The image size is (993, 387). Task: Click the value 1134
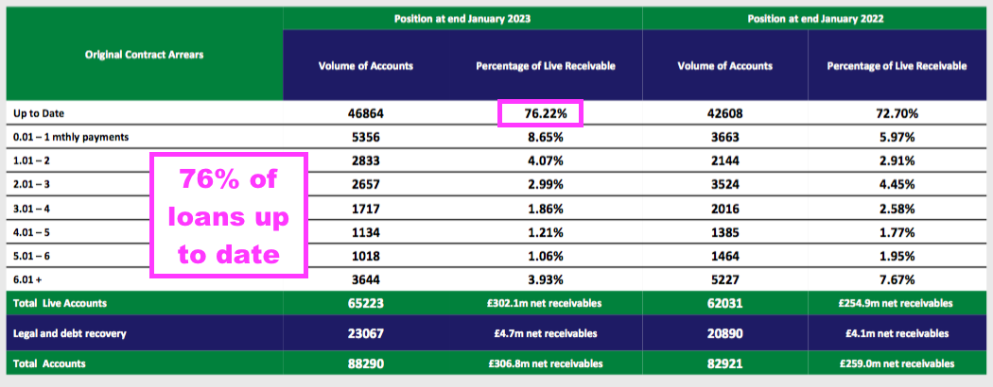(366, 232)
